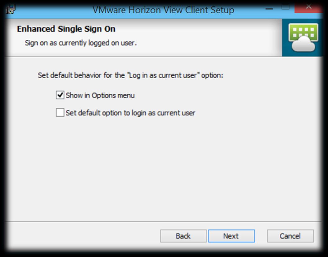Click the green grid part of the Horizon logo

click(x=303, y=31)
